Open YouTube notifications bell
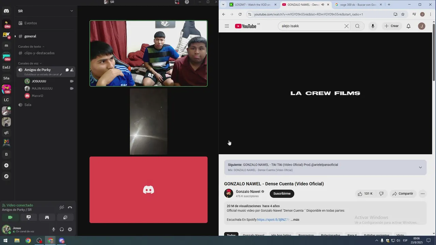 pyautogui.click(x=408, y=26)
